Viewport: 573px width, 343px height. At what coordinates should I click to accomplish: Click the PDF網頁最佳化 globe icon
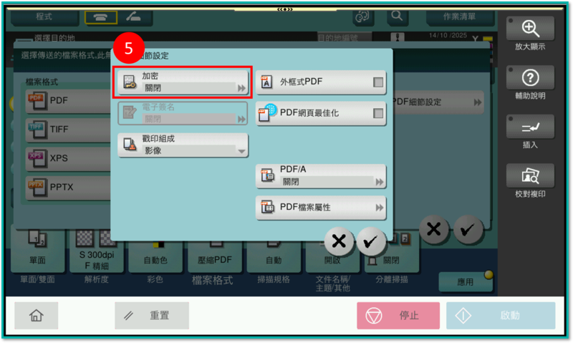click(x=267, y=112)
